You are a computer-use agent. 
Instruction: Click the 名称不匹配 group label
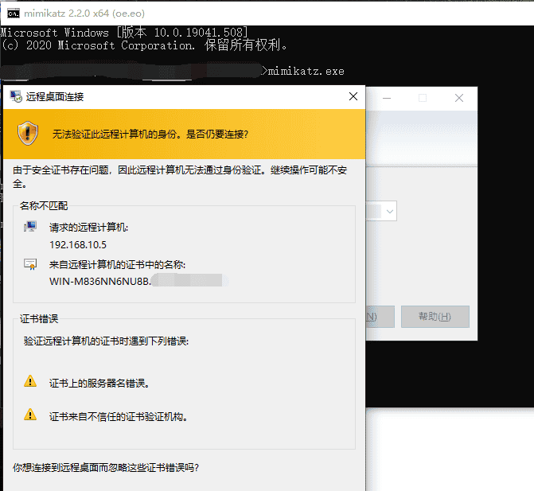44,205
